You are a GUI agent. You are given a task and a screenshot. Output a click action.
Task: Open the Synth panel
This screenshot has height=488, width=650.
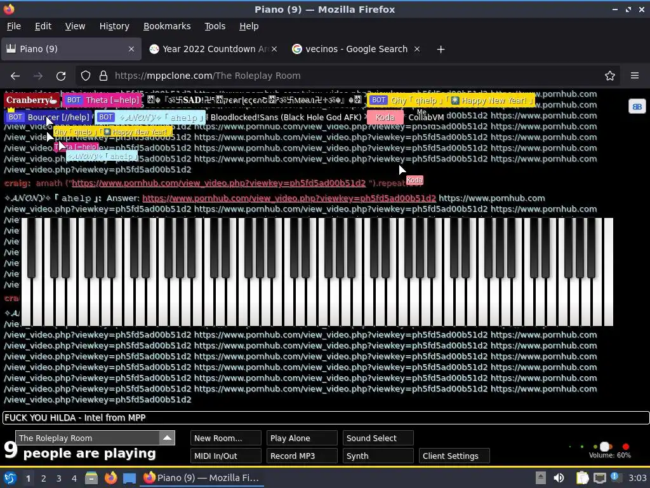pyautogui.click(x=378, y=456)
